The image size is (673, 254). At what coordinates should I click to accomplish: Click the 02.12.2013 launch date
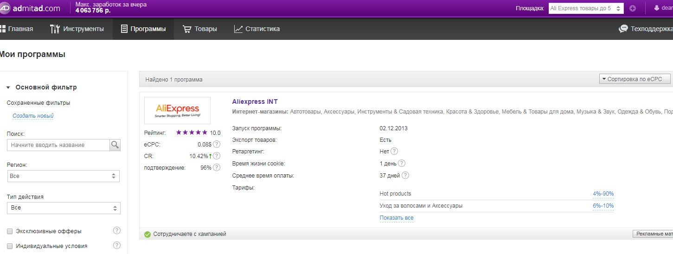(394, 128)
